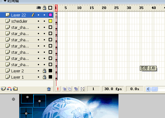
Task: Unlock Layer 2 via padlock icon
Action: coord(44,71)
